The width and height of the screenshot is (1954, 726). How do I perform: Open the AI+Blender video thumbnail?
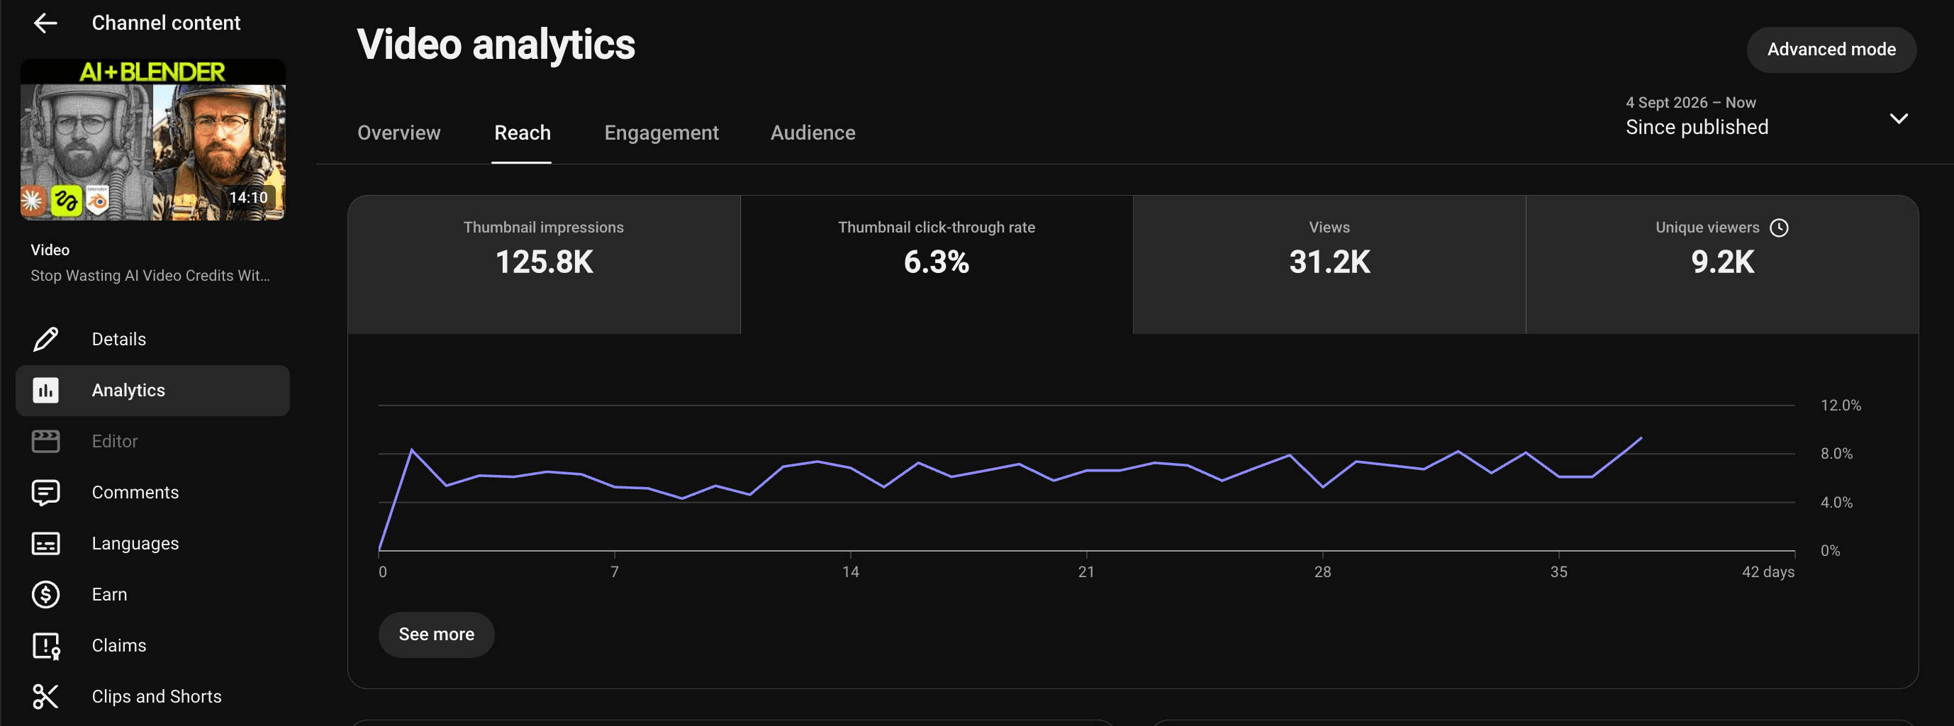[x=152, y=140]
